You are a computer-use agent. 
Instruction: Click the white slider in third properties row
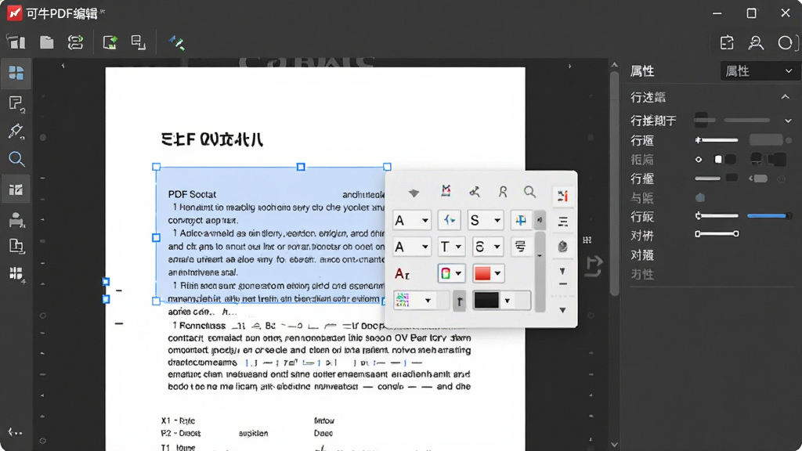click(x=717, y=139)
